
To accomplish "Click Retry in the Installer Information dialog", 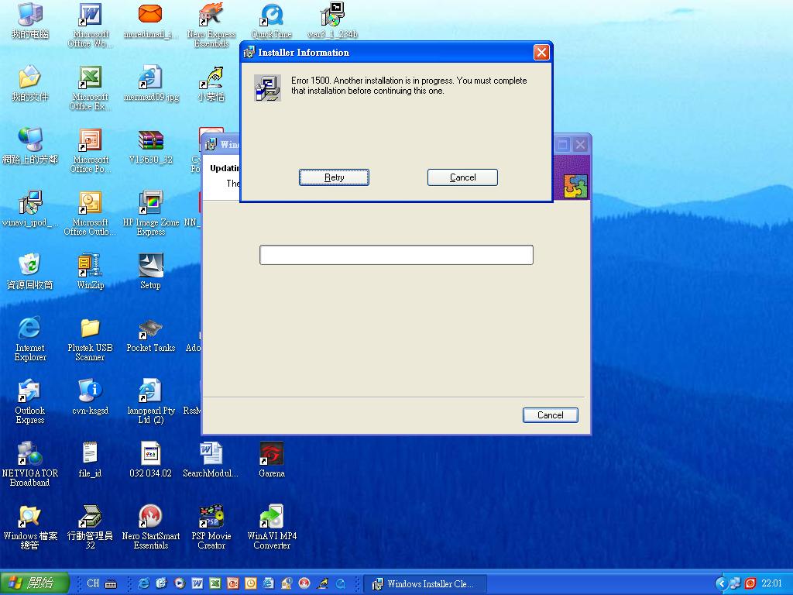I will tap(334, 177).
